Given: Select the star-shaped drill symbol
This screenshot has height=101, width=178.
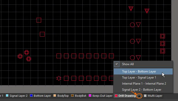Looking at the screenshot, I should tap(59, 78).
